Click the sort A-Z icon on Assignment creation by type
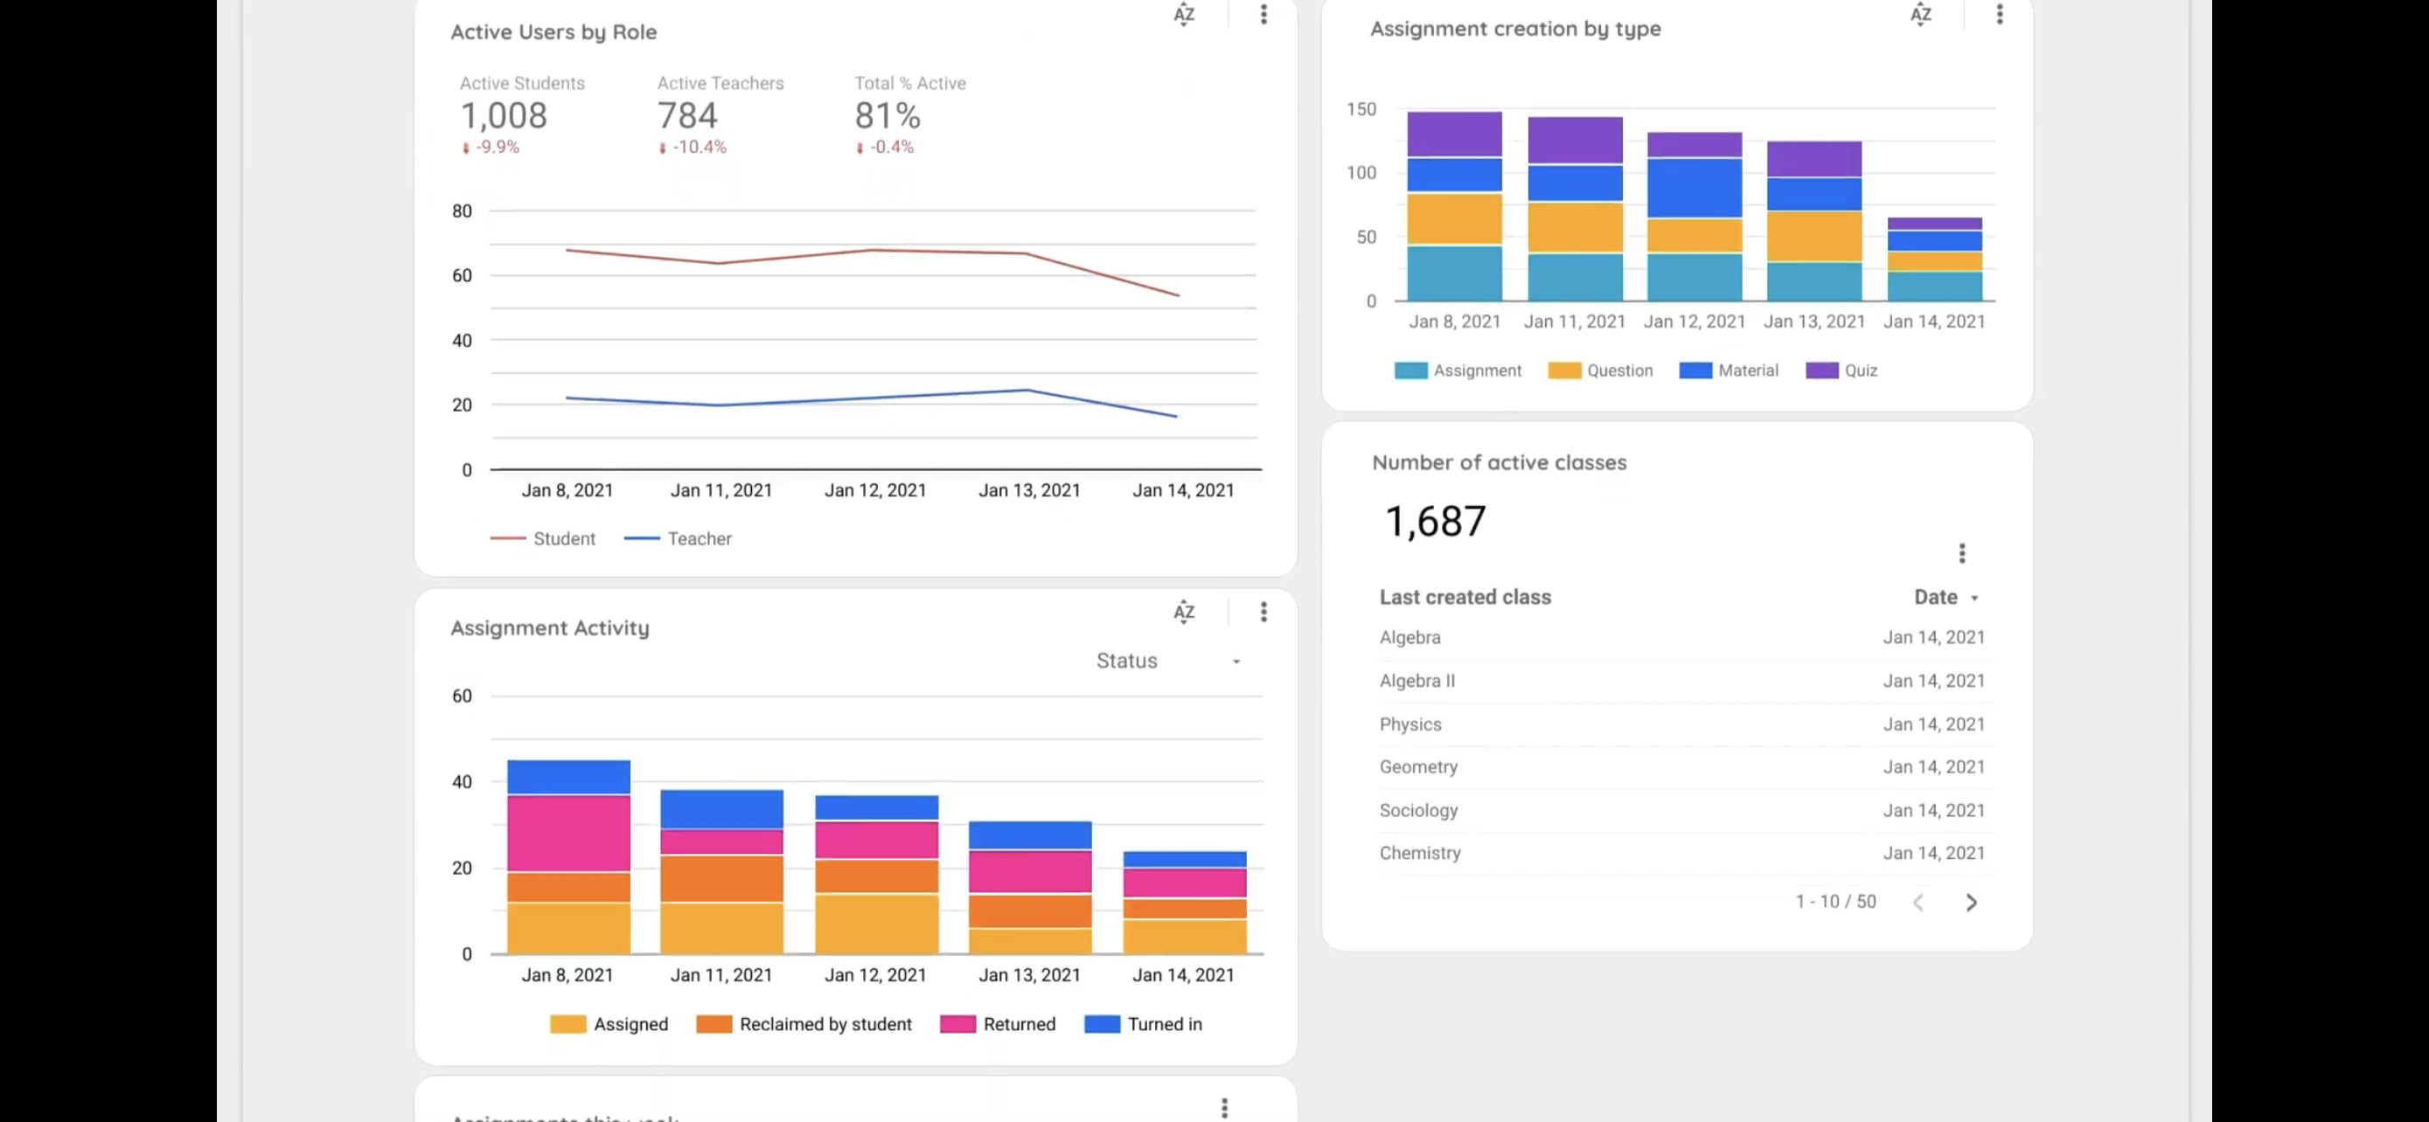This screenshot has width=2429, height=1122. 1921,14
